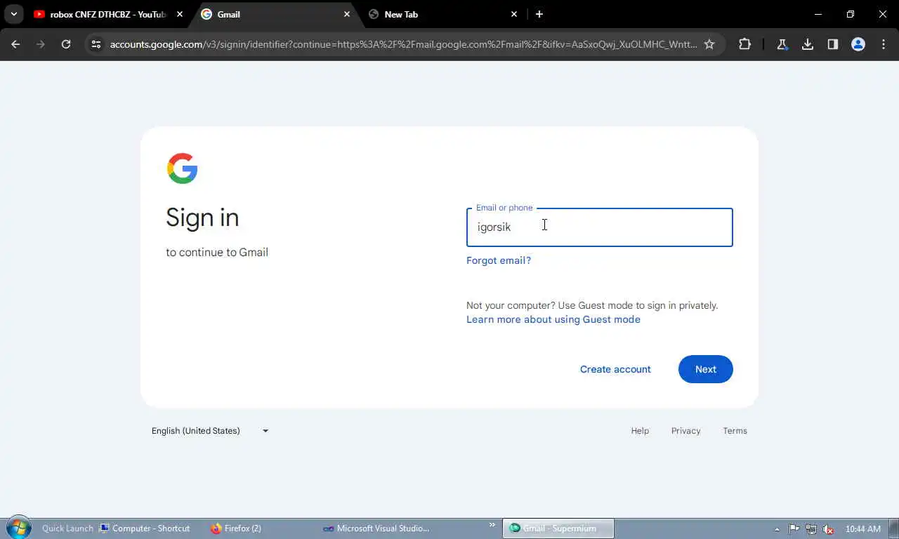Close the YouTube robox tab

180,14
